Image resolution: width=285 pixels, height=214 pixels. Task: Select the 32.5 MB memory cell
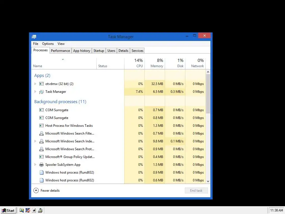[155, 84]
